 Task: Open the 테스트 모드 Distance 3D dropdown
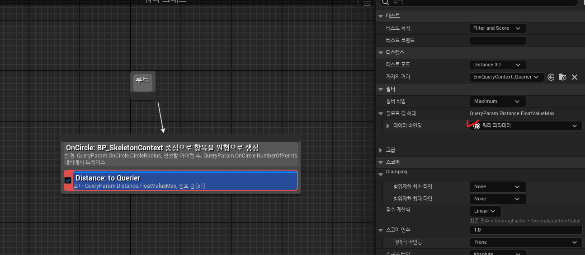(498, 65)
